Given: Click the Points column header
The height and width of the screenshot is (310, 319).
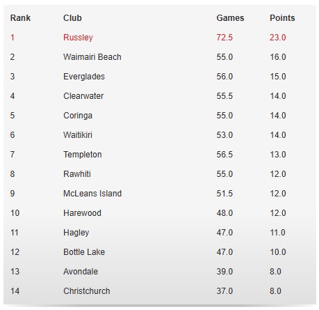Looking at the screenshot, I should [x=282, y=18].
